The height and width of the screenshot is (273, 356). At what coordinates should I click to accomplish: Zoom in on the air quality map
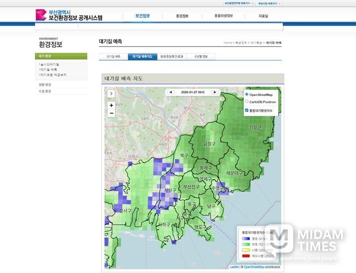(x=112, y=105)
